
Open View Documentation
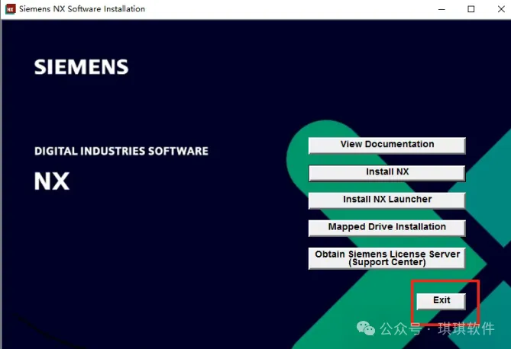[x=386, y=145]
